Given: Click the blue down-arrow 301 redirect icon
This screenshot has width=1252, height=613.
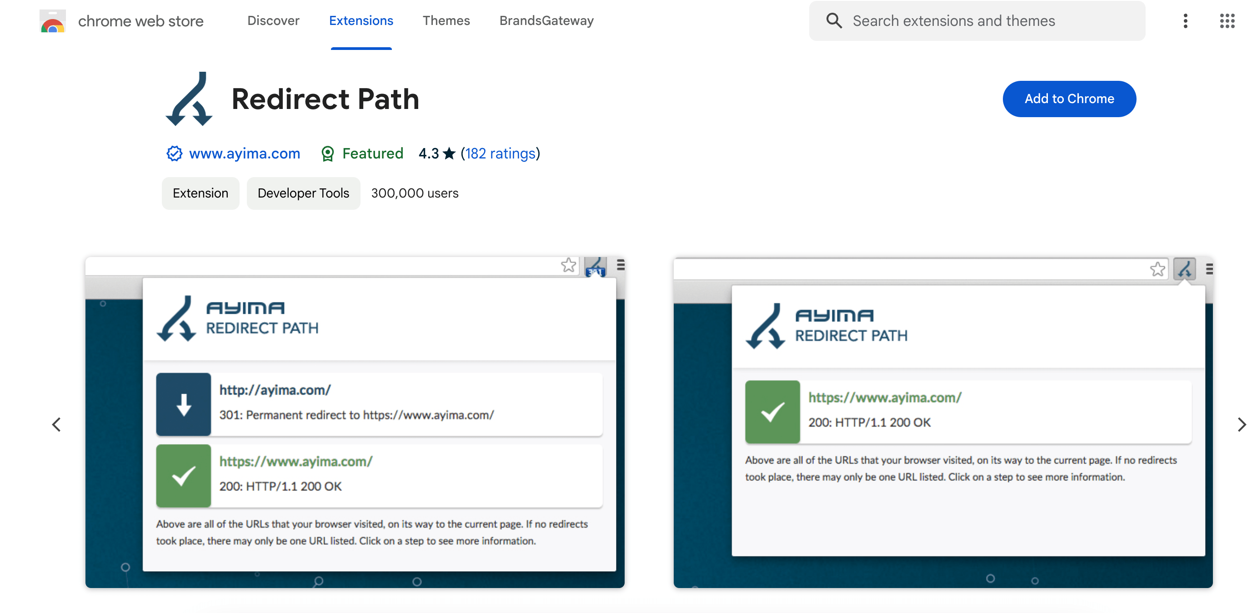Looking at the screenshot, I should [183, 404].
